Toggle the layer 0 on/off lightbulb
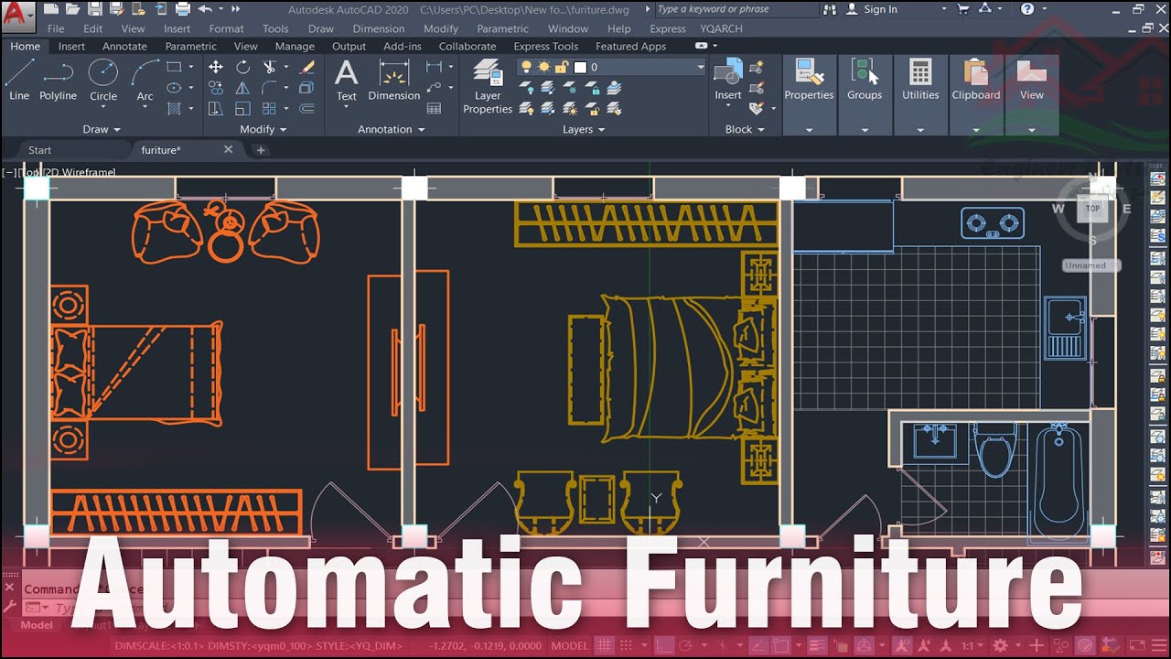The image size is (1171, 659). click(x=527, y=67)
